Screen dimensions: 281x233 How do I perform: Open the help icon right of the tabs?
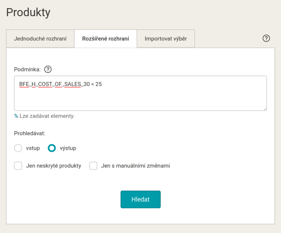coord(266,39)
